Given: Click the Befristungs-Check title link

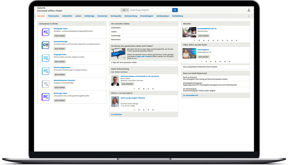Looking at the screenshot, I should tap(60, 93).
